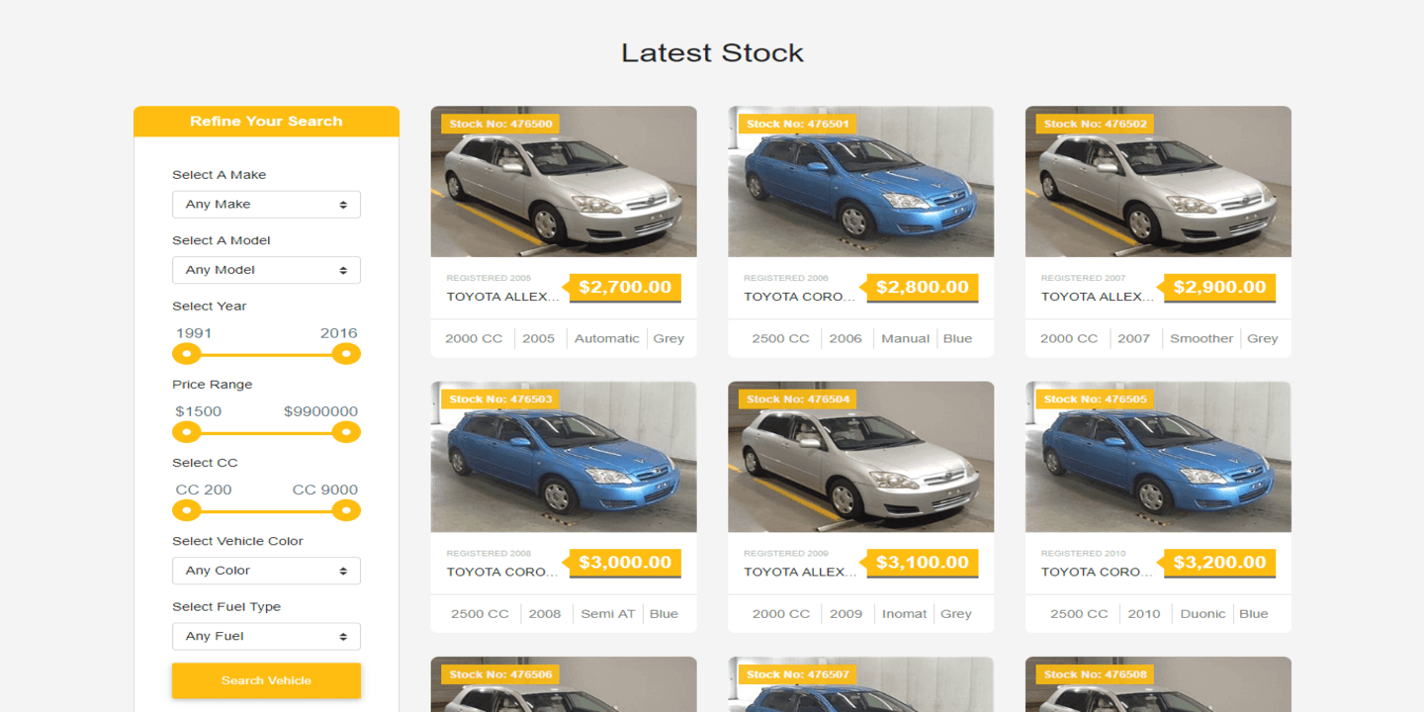Click the $3,200.00 price tag

point(1219,563)
